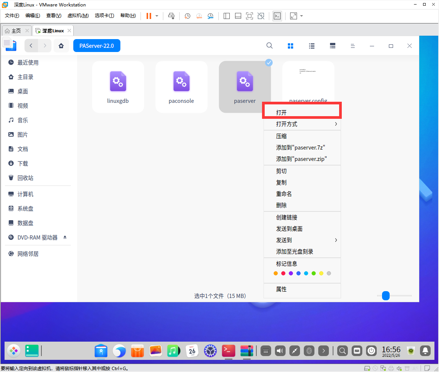Select 重命名 in the context menu
The image size is (439, 372).
[302, 194]
